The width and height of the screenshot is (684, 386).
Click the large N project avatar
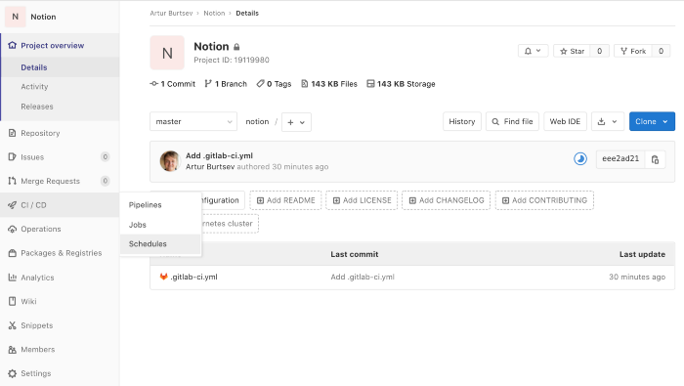167,53
